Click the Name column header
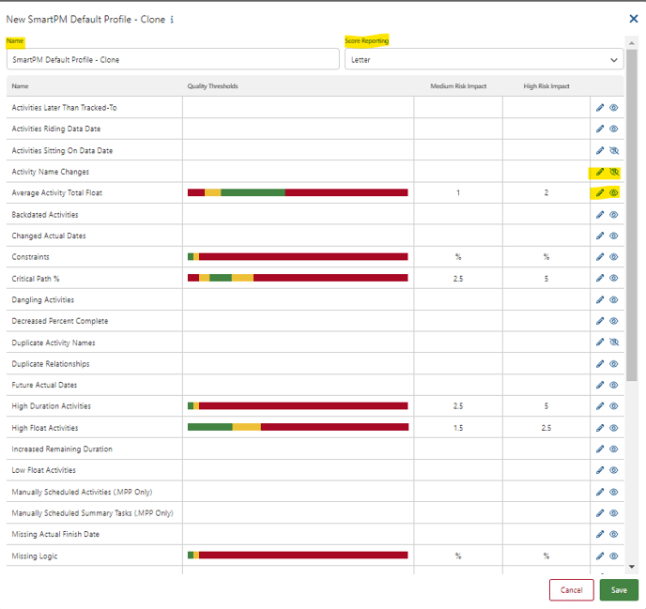 click(x=21, y=86)
